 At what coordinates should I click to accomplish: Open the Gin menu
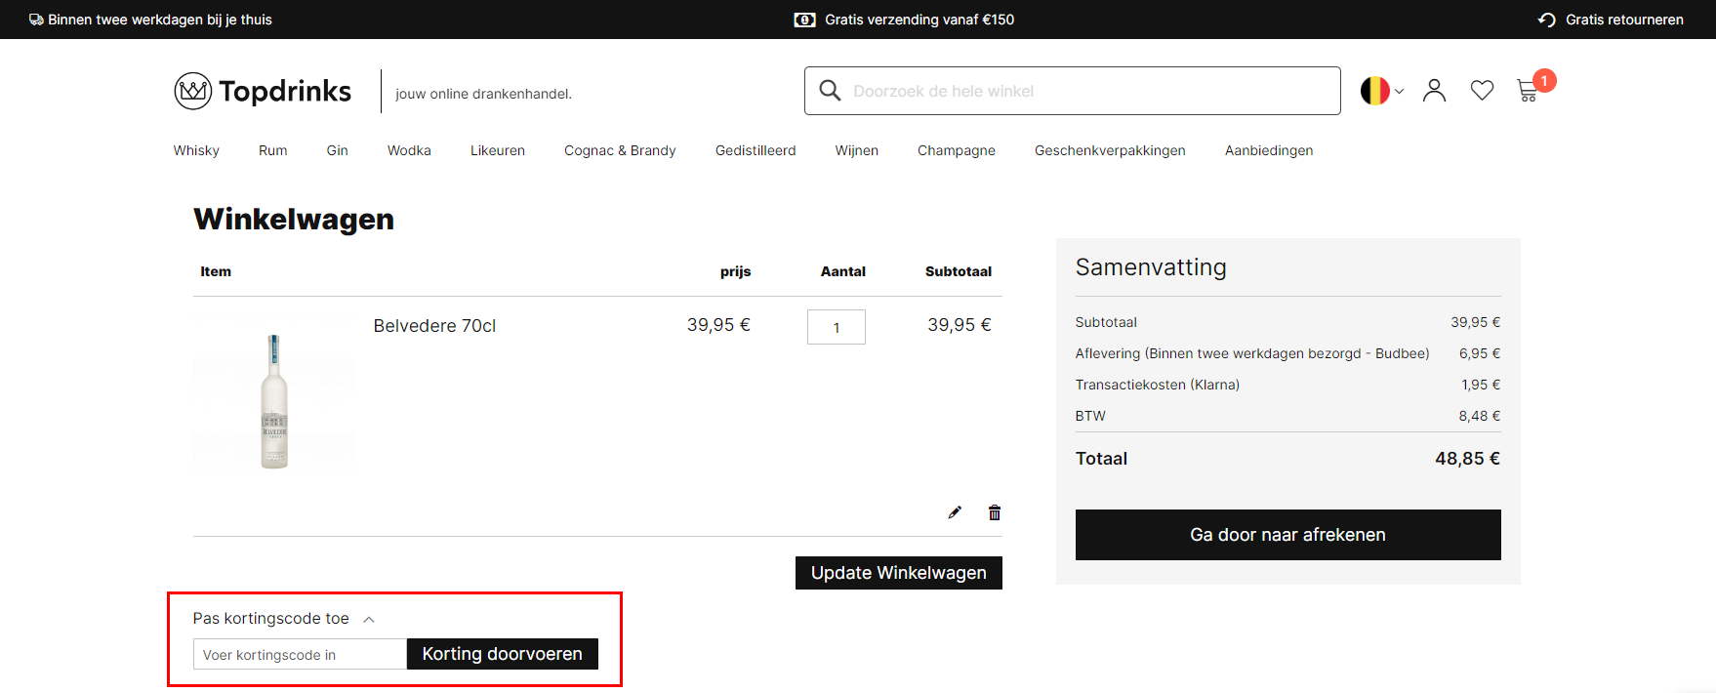tap(338, 150)
